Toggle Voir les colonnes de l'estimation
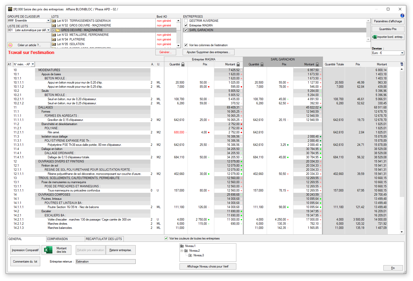Viewport: 413px width, 281px height. point(186,45)
